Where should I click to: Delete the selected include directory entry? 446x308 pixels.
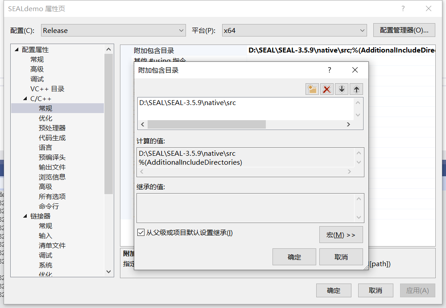326,89
